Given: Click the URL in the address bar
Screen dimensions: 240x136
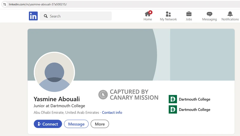Looking at the screenshot, I should click(x=38, y=4).
